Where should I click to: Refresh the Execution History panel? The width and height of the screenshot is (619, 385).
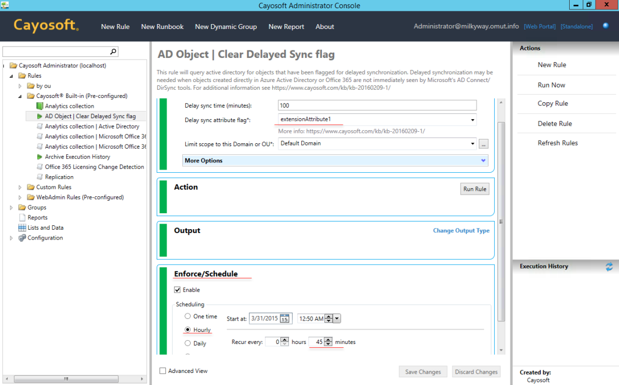(609, 267)
